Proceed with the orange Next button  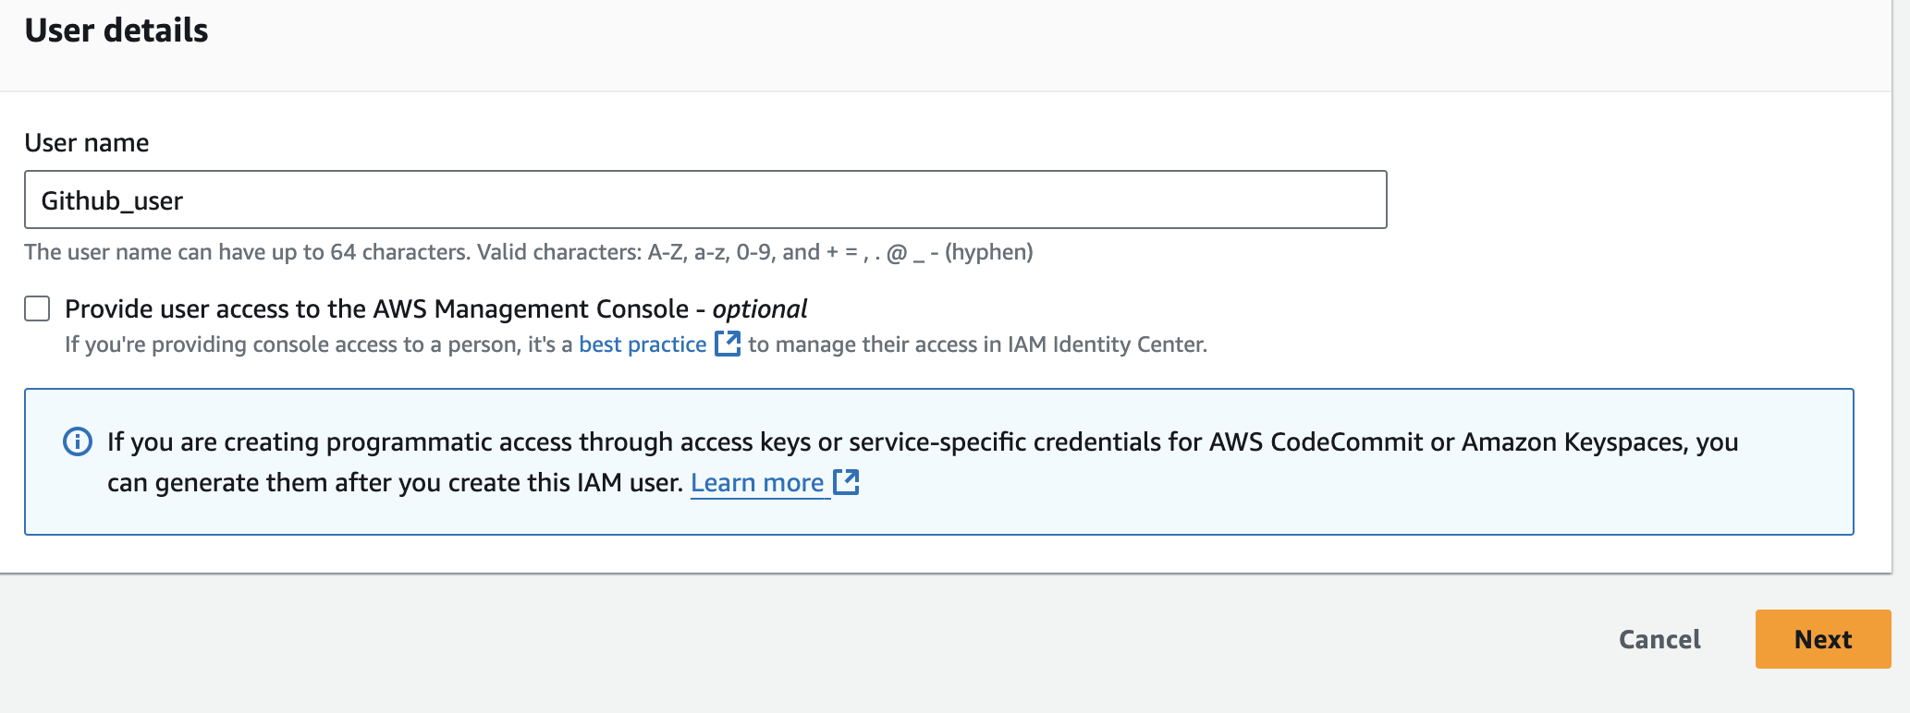(x=1823, y=639)
